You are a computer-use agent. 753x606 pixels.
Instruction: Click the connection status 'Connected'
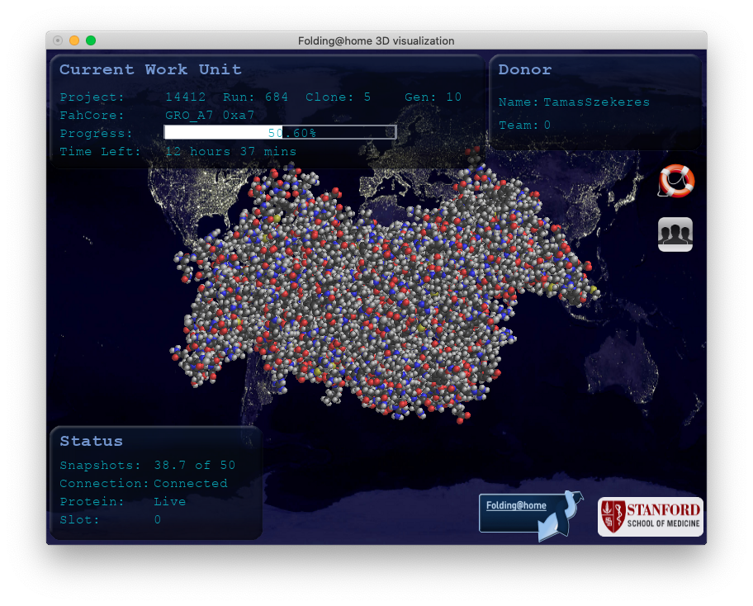pos(191,484)
